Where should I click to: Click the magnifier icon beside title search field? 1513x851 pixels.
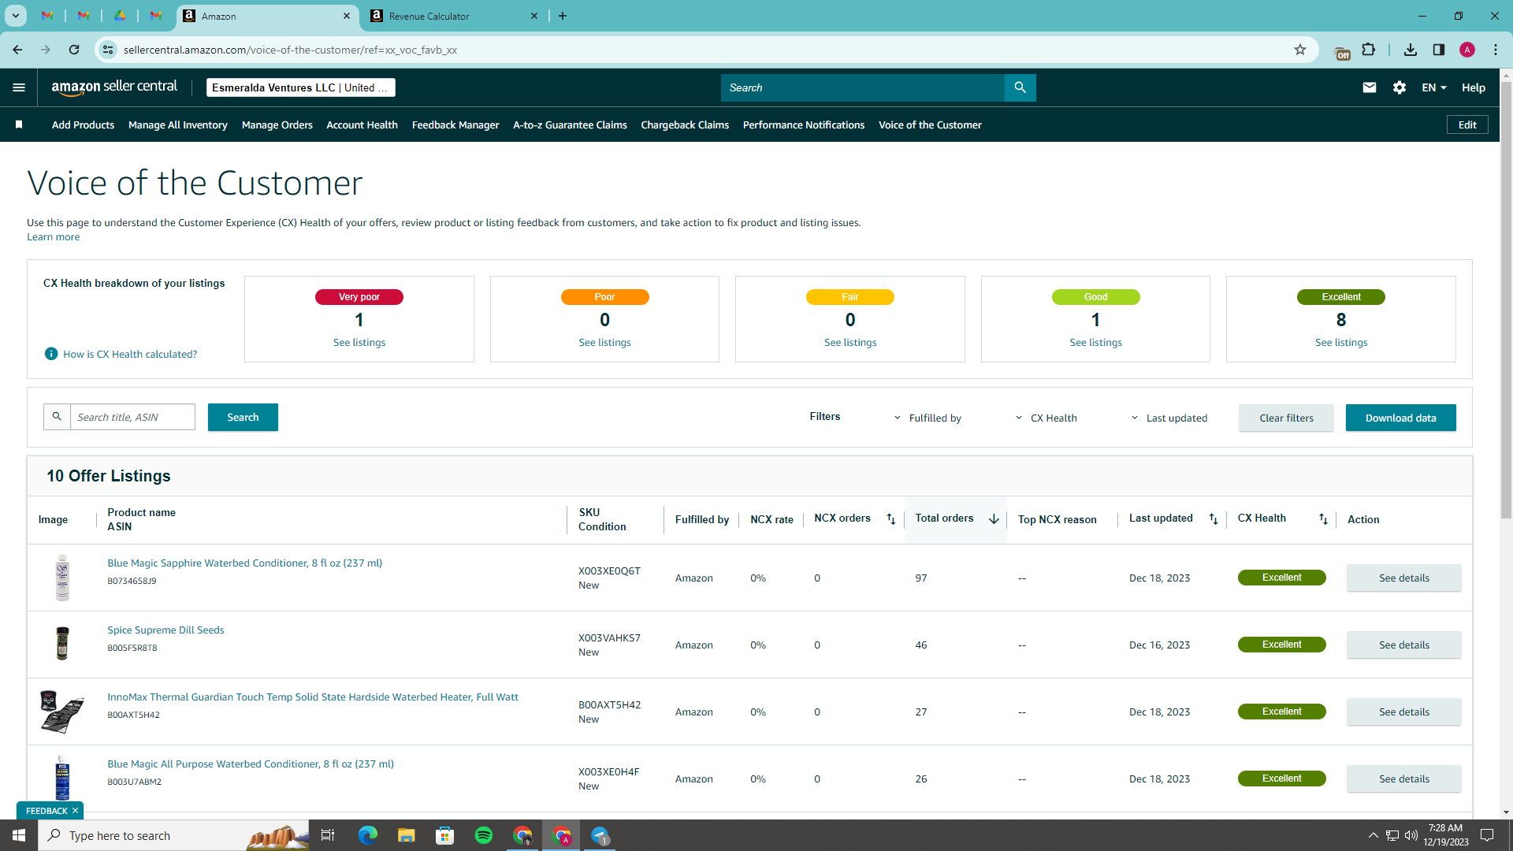[x=57, y=417]
